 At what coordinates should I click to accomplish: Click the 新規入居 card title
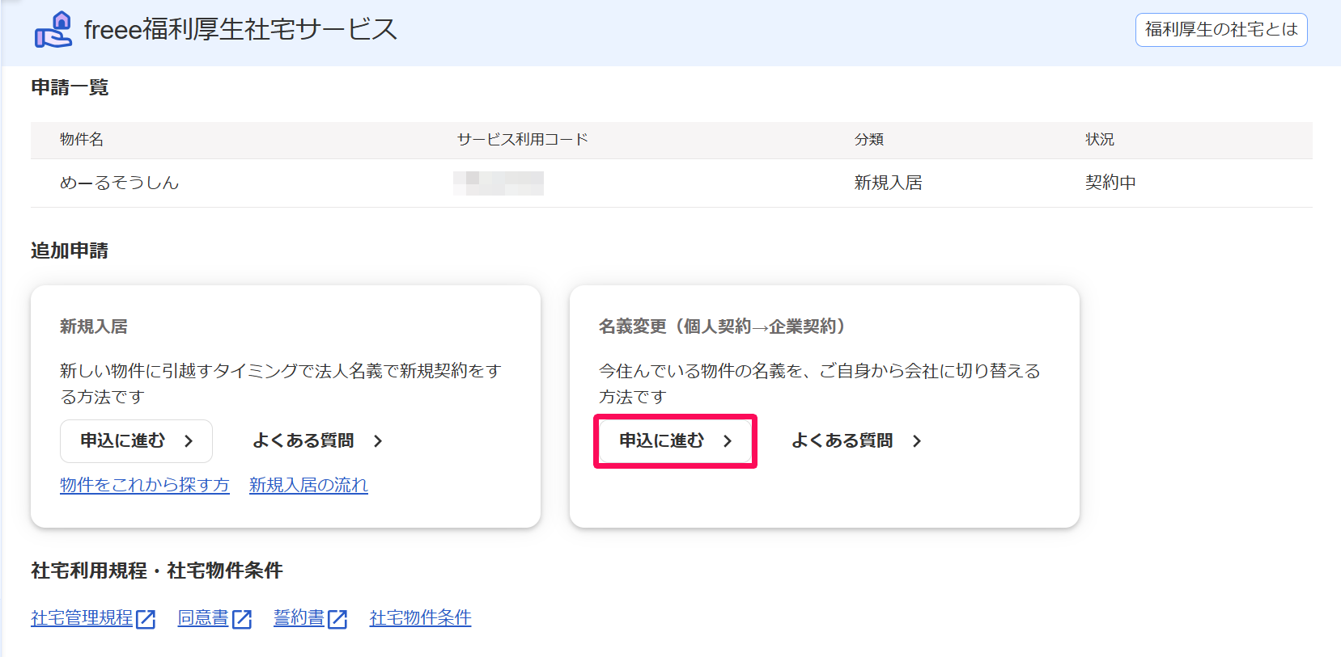pyautogui.click(x=94, y=326)
